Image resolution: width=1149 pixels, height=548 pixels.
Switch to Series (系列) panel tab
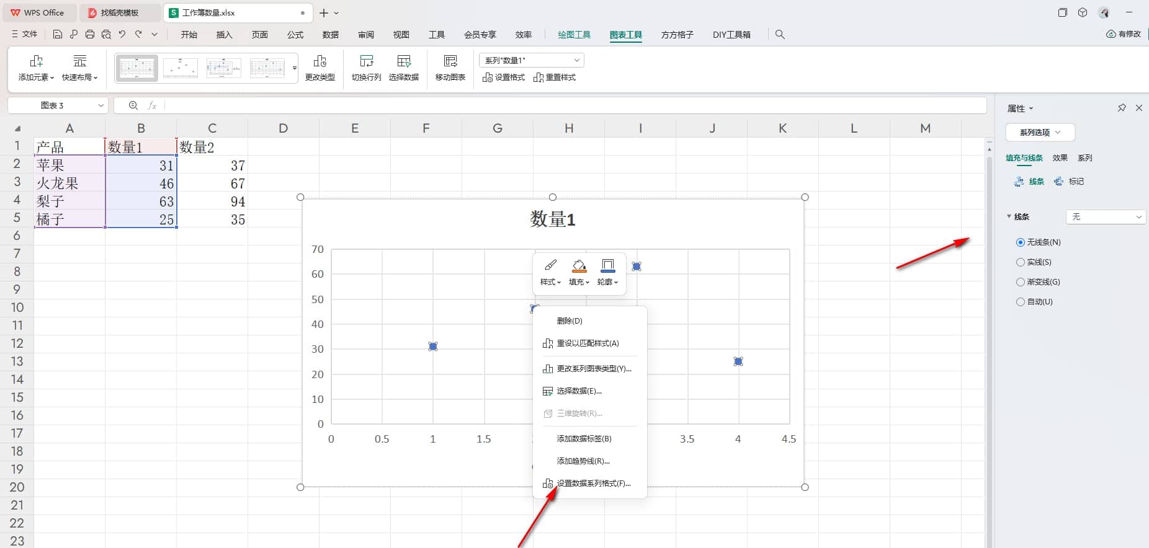pyautogui.click(x=1084, y=158)
